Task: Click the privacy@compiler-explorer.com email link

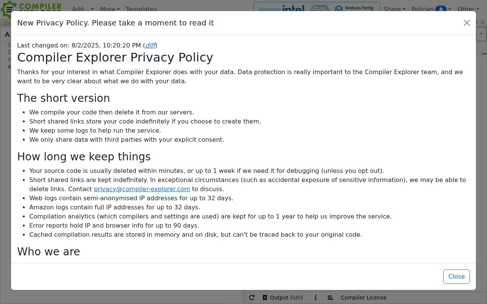Action: 142,189
